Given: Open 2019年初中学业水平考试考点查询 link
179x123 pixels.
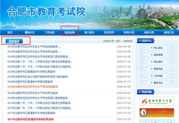Looking at the screenshot, I should pos(33,52).
